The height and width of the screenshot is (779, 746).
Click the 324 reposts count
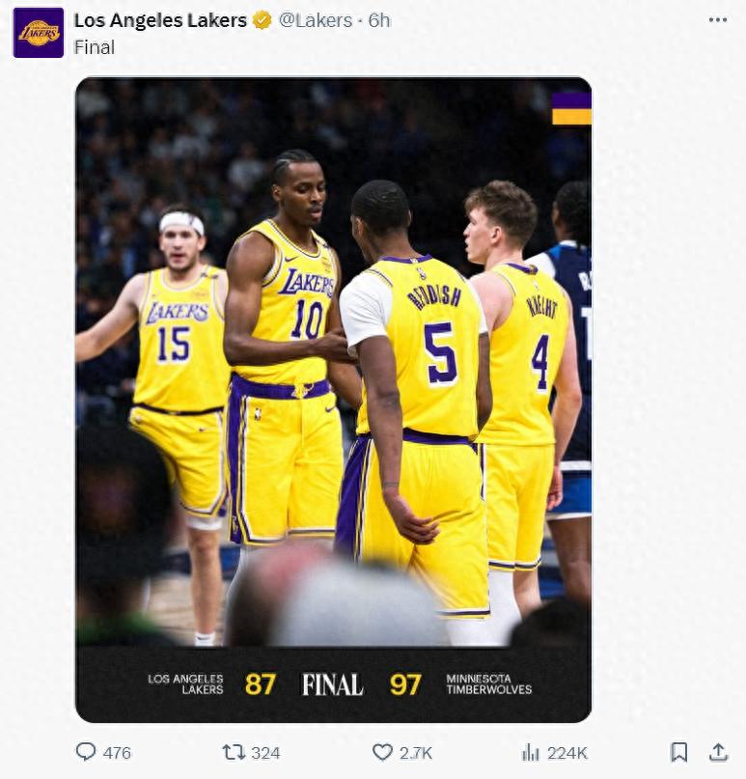265,753
